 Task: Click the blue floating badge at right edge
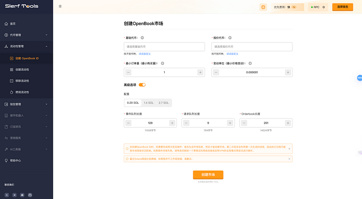[x=359, y=78]
